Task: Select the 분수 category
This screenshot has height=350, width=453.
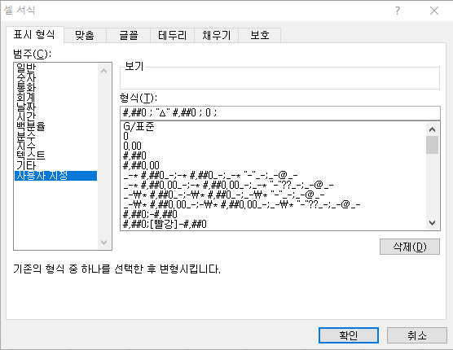Action: point(55,137)
